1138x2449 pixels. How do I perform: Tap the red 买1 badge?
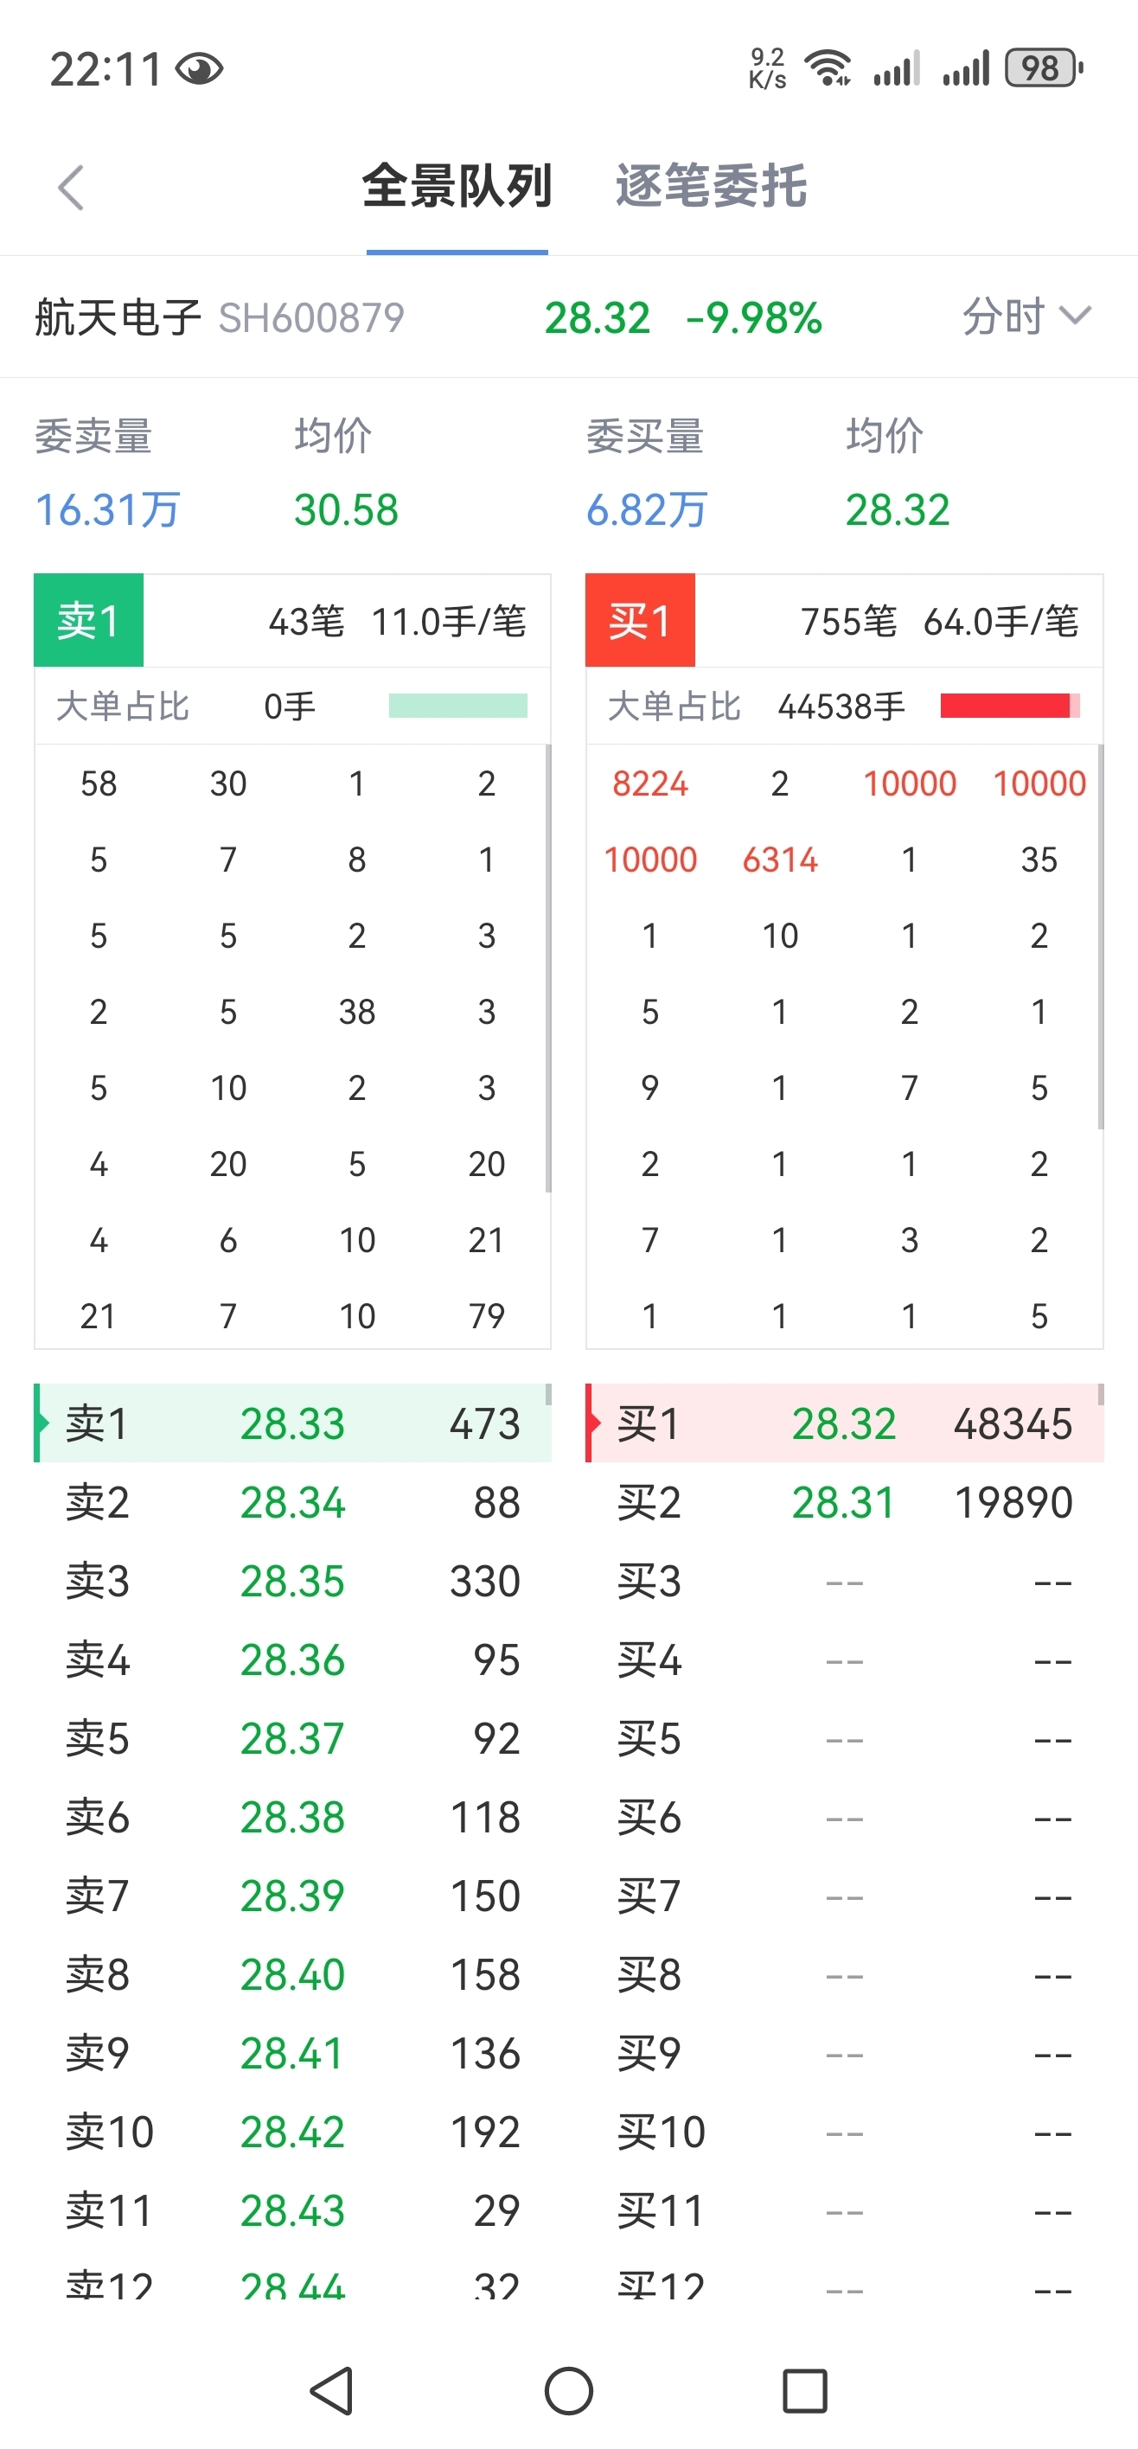[x=640, y=621]
